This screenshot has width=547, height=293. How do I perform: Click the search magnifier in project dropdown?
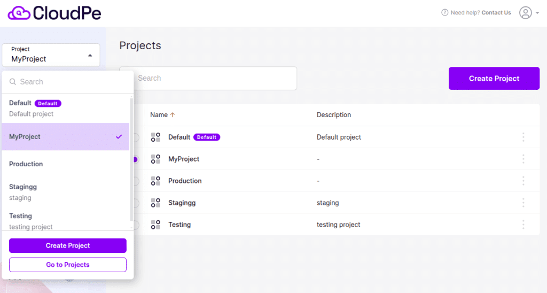[x=13, y=82]
